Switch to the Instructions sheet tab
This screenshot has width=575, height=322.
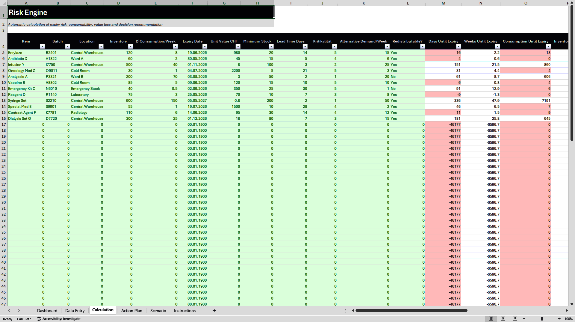185,311
